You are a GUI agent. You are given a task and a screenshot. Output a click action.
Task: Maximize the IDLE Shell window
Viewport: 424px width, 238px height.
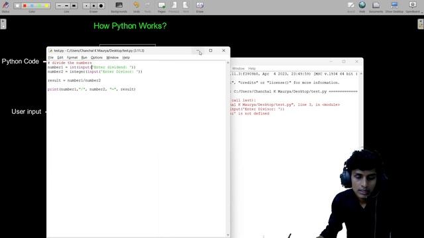pyautogui.click(x=344, y=61)
